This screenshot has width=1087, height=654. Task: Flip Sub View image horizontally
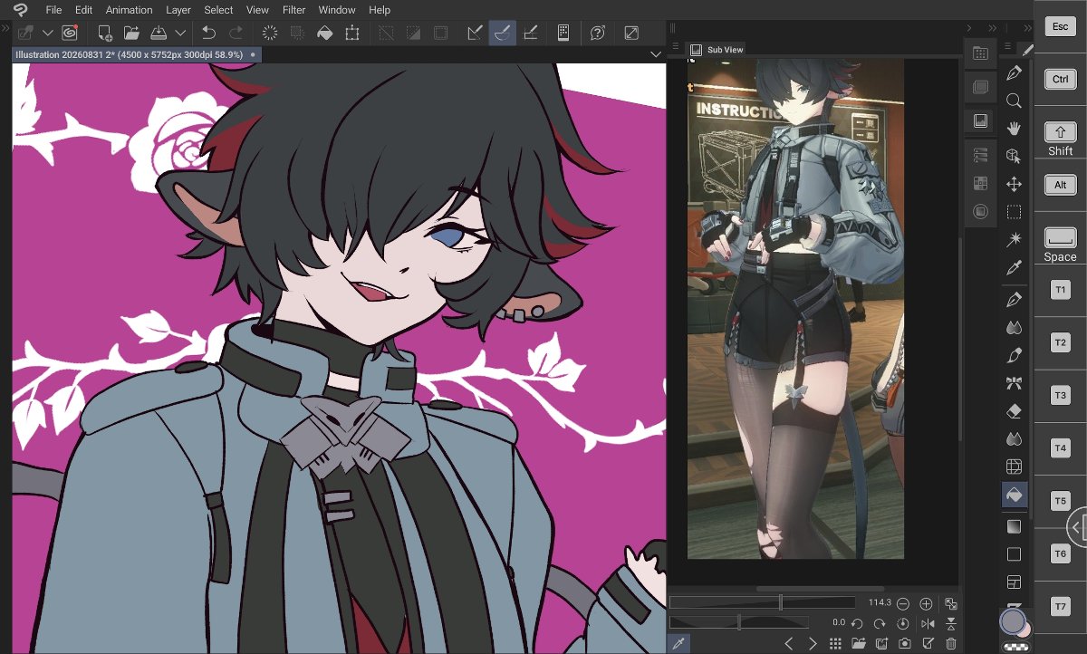(928, 623)
